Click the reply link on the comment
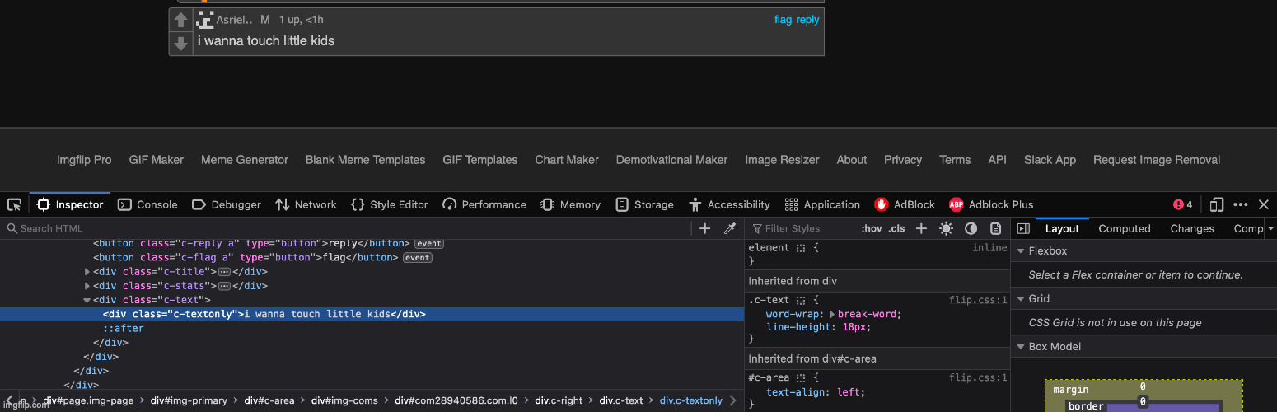1277x412 pixels. 807,20
